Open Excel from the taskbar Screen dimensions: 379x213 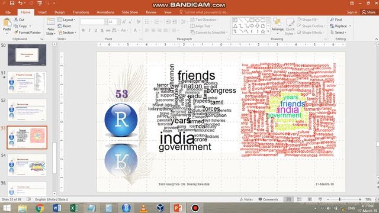(74, 208)
